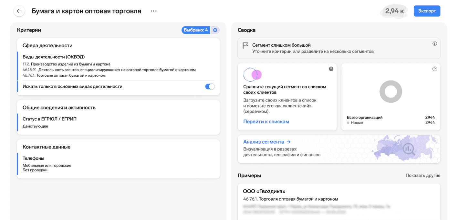Click the Всего организаций row
This screenshot has width=458, height=220.
tap(391, 118)
